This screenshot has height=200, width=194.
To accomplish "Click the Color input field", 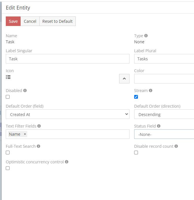I will click(164, 78).
